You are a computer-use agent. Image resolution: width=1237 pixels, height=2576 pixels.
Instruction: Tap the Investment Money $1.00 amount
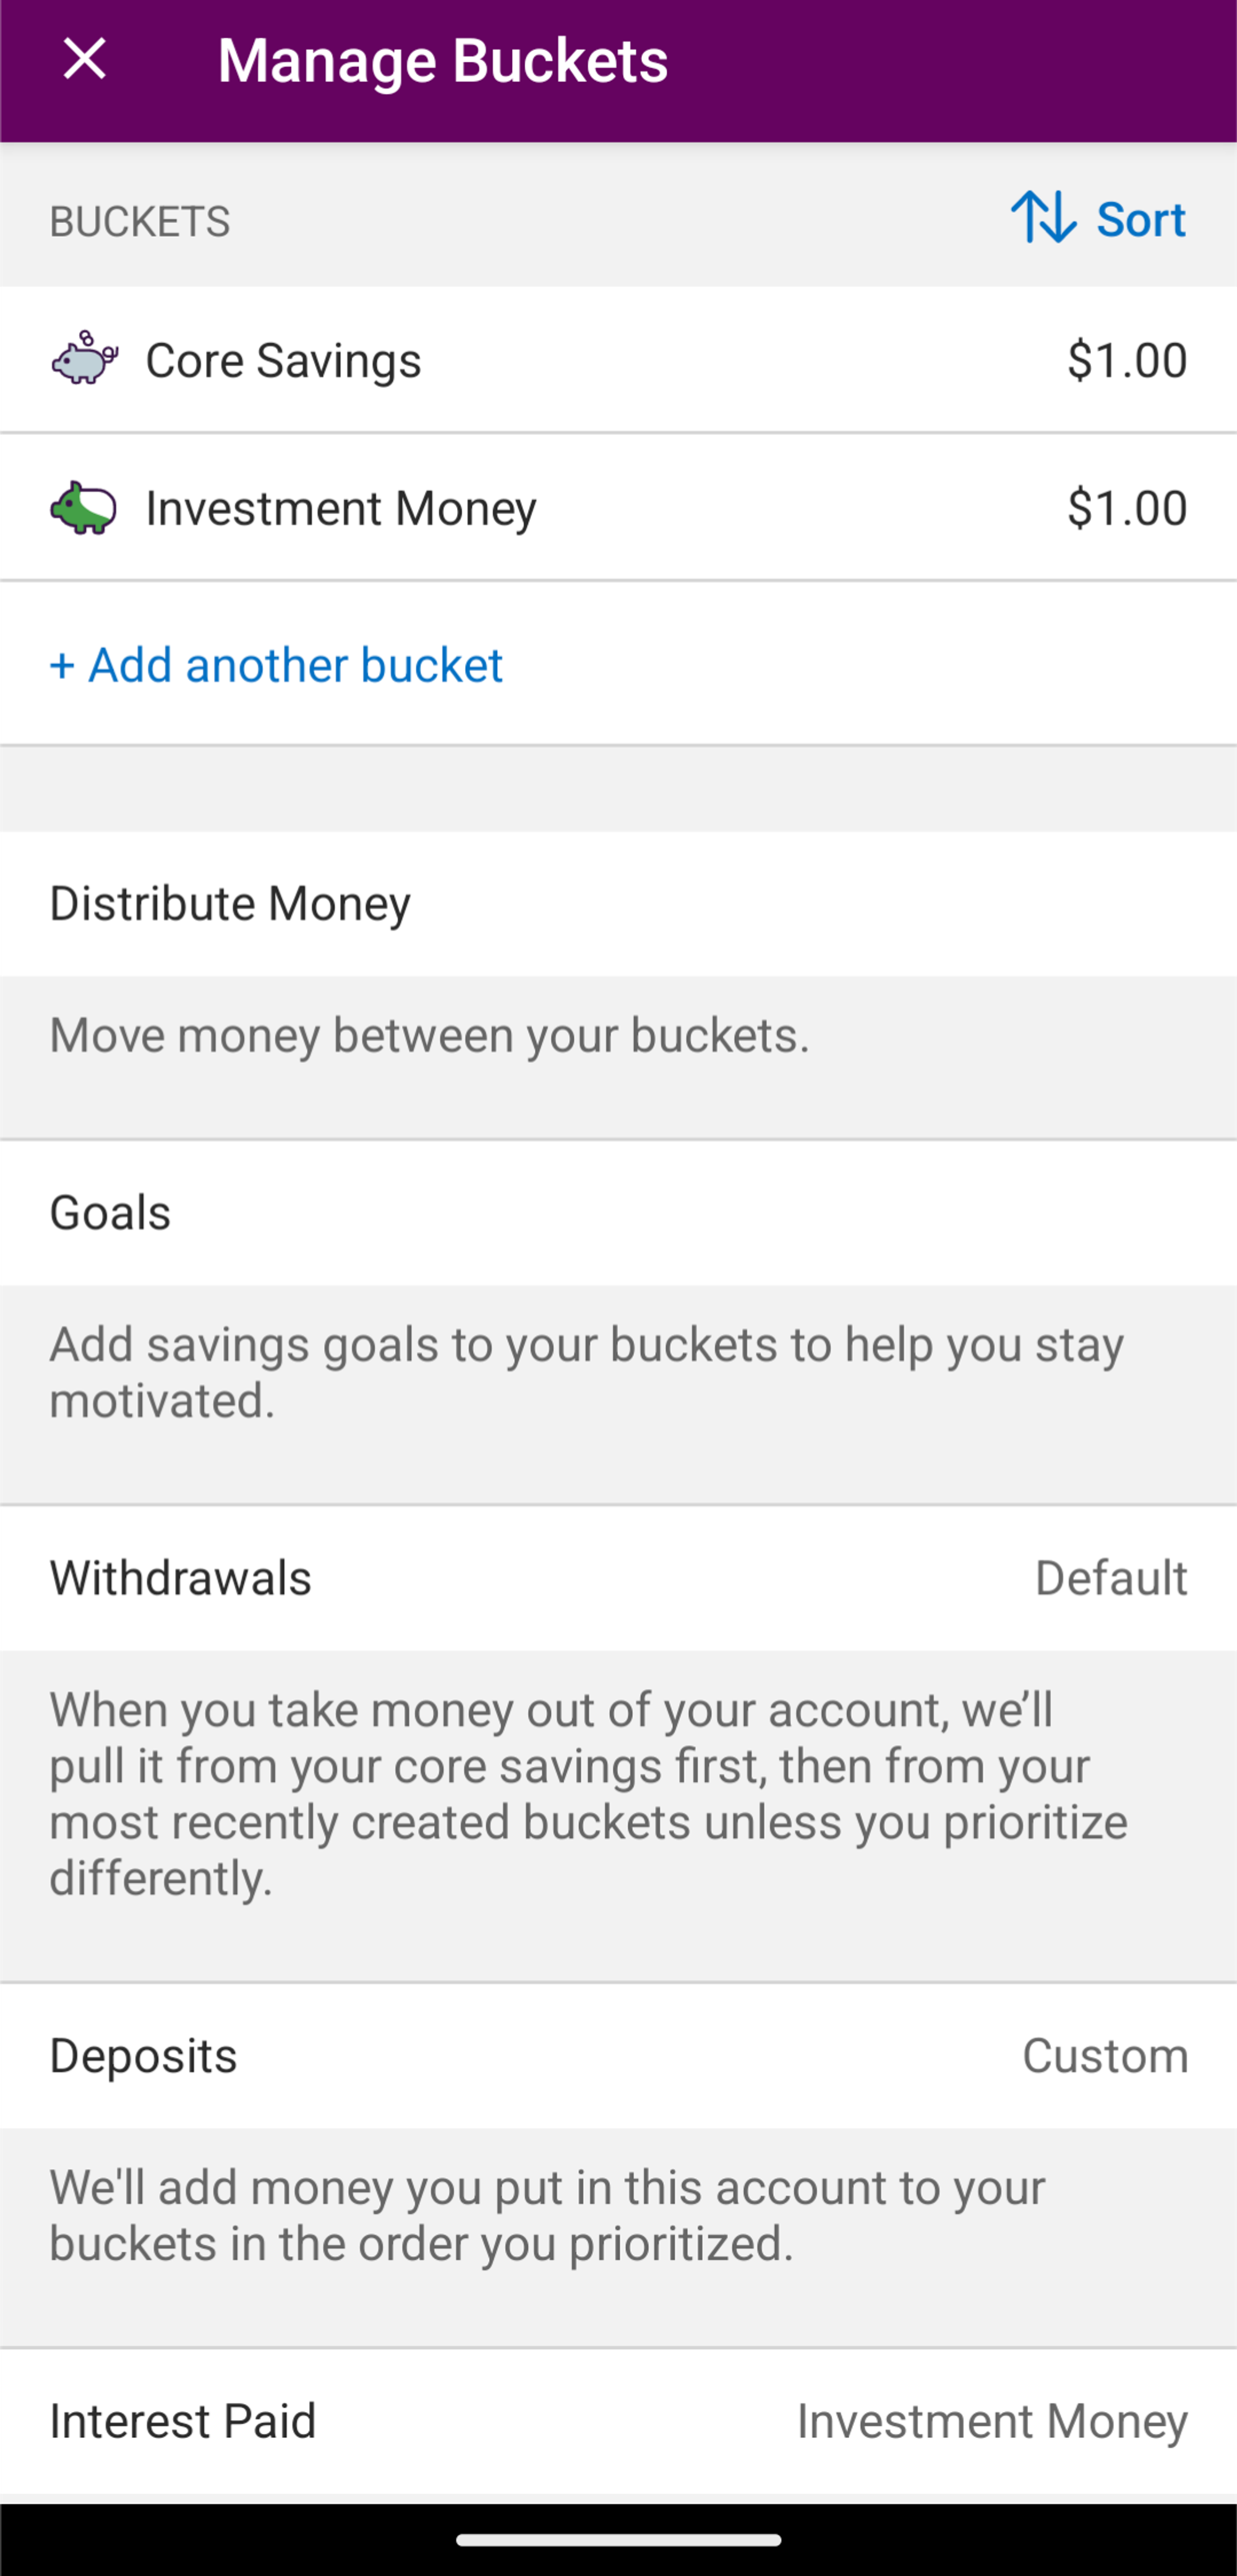pyautogui.click(x=1127, y=507)
